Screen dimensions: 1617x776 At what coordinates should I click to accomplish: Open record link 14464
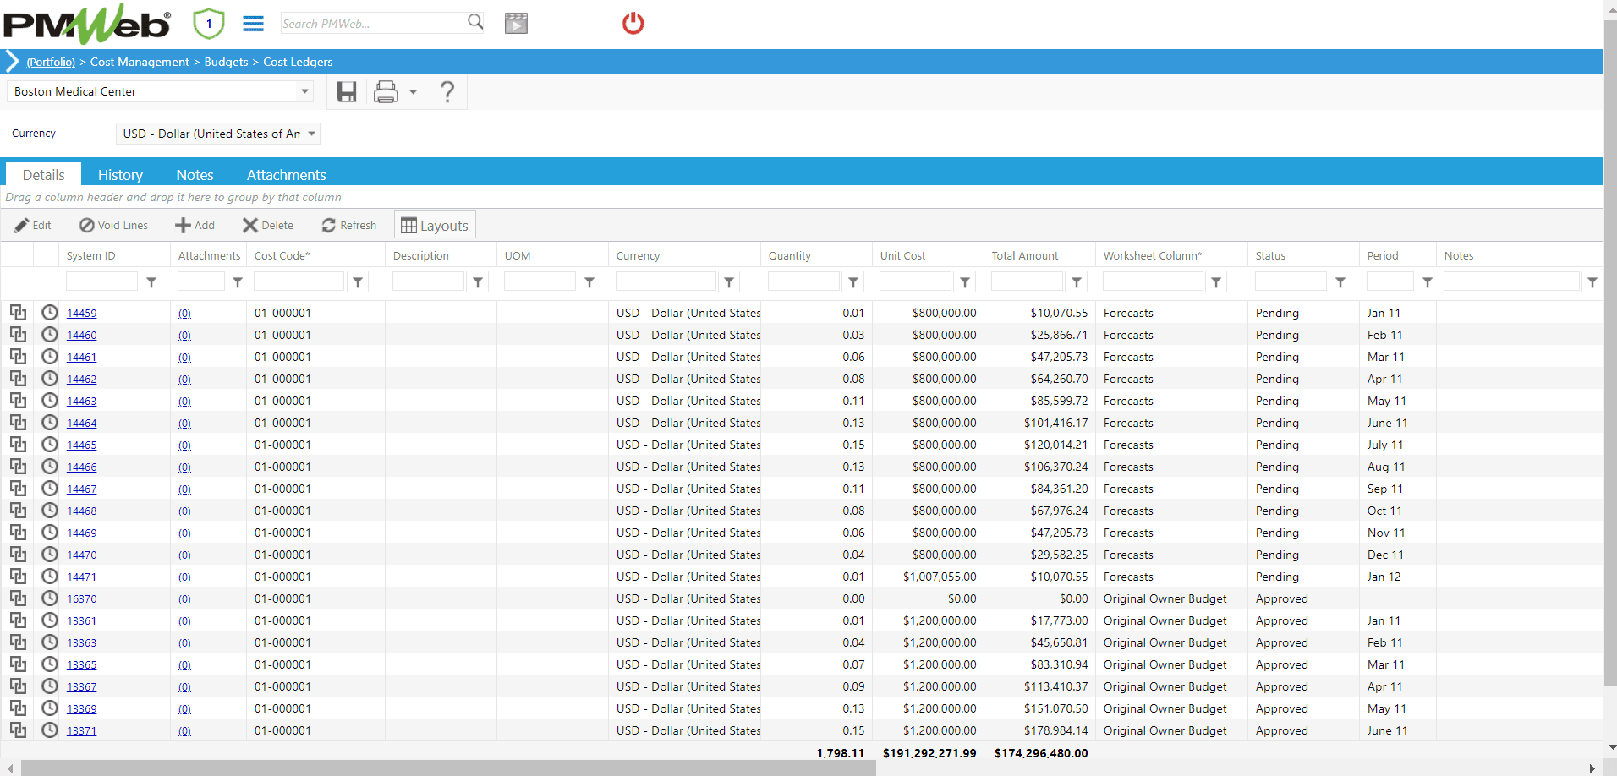click(82, 423)
